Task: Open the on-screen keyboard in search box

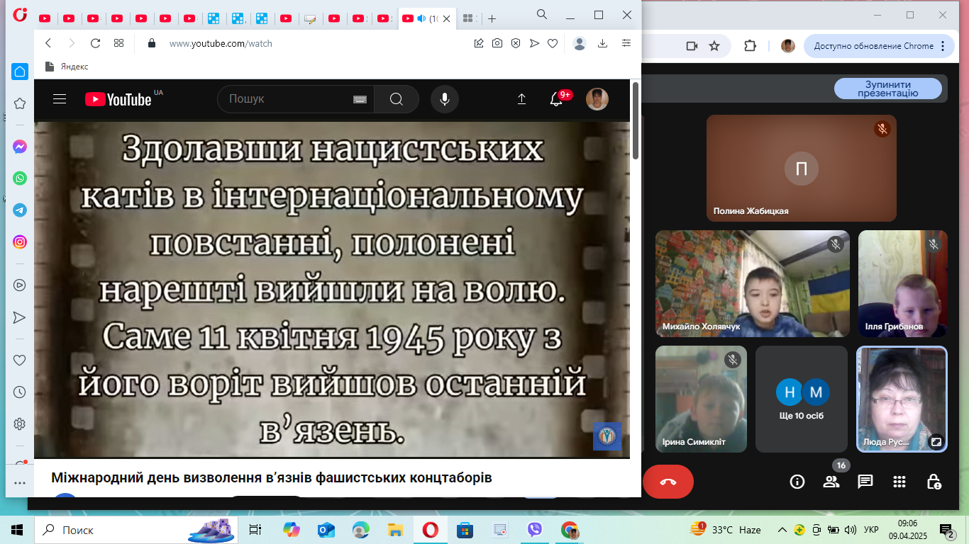Action: coord(360,99)
